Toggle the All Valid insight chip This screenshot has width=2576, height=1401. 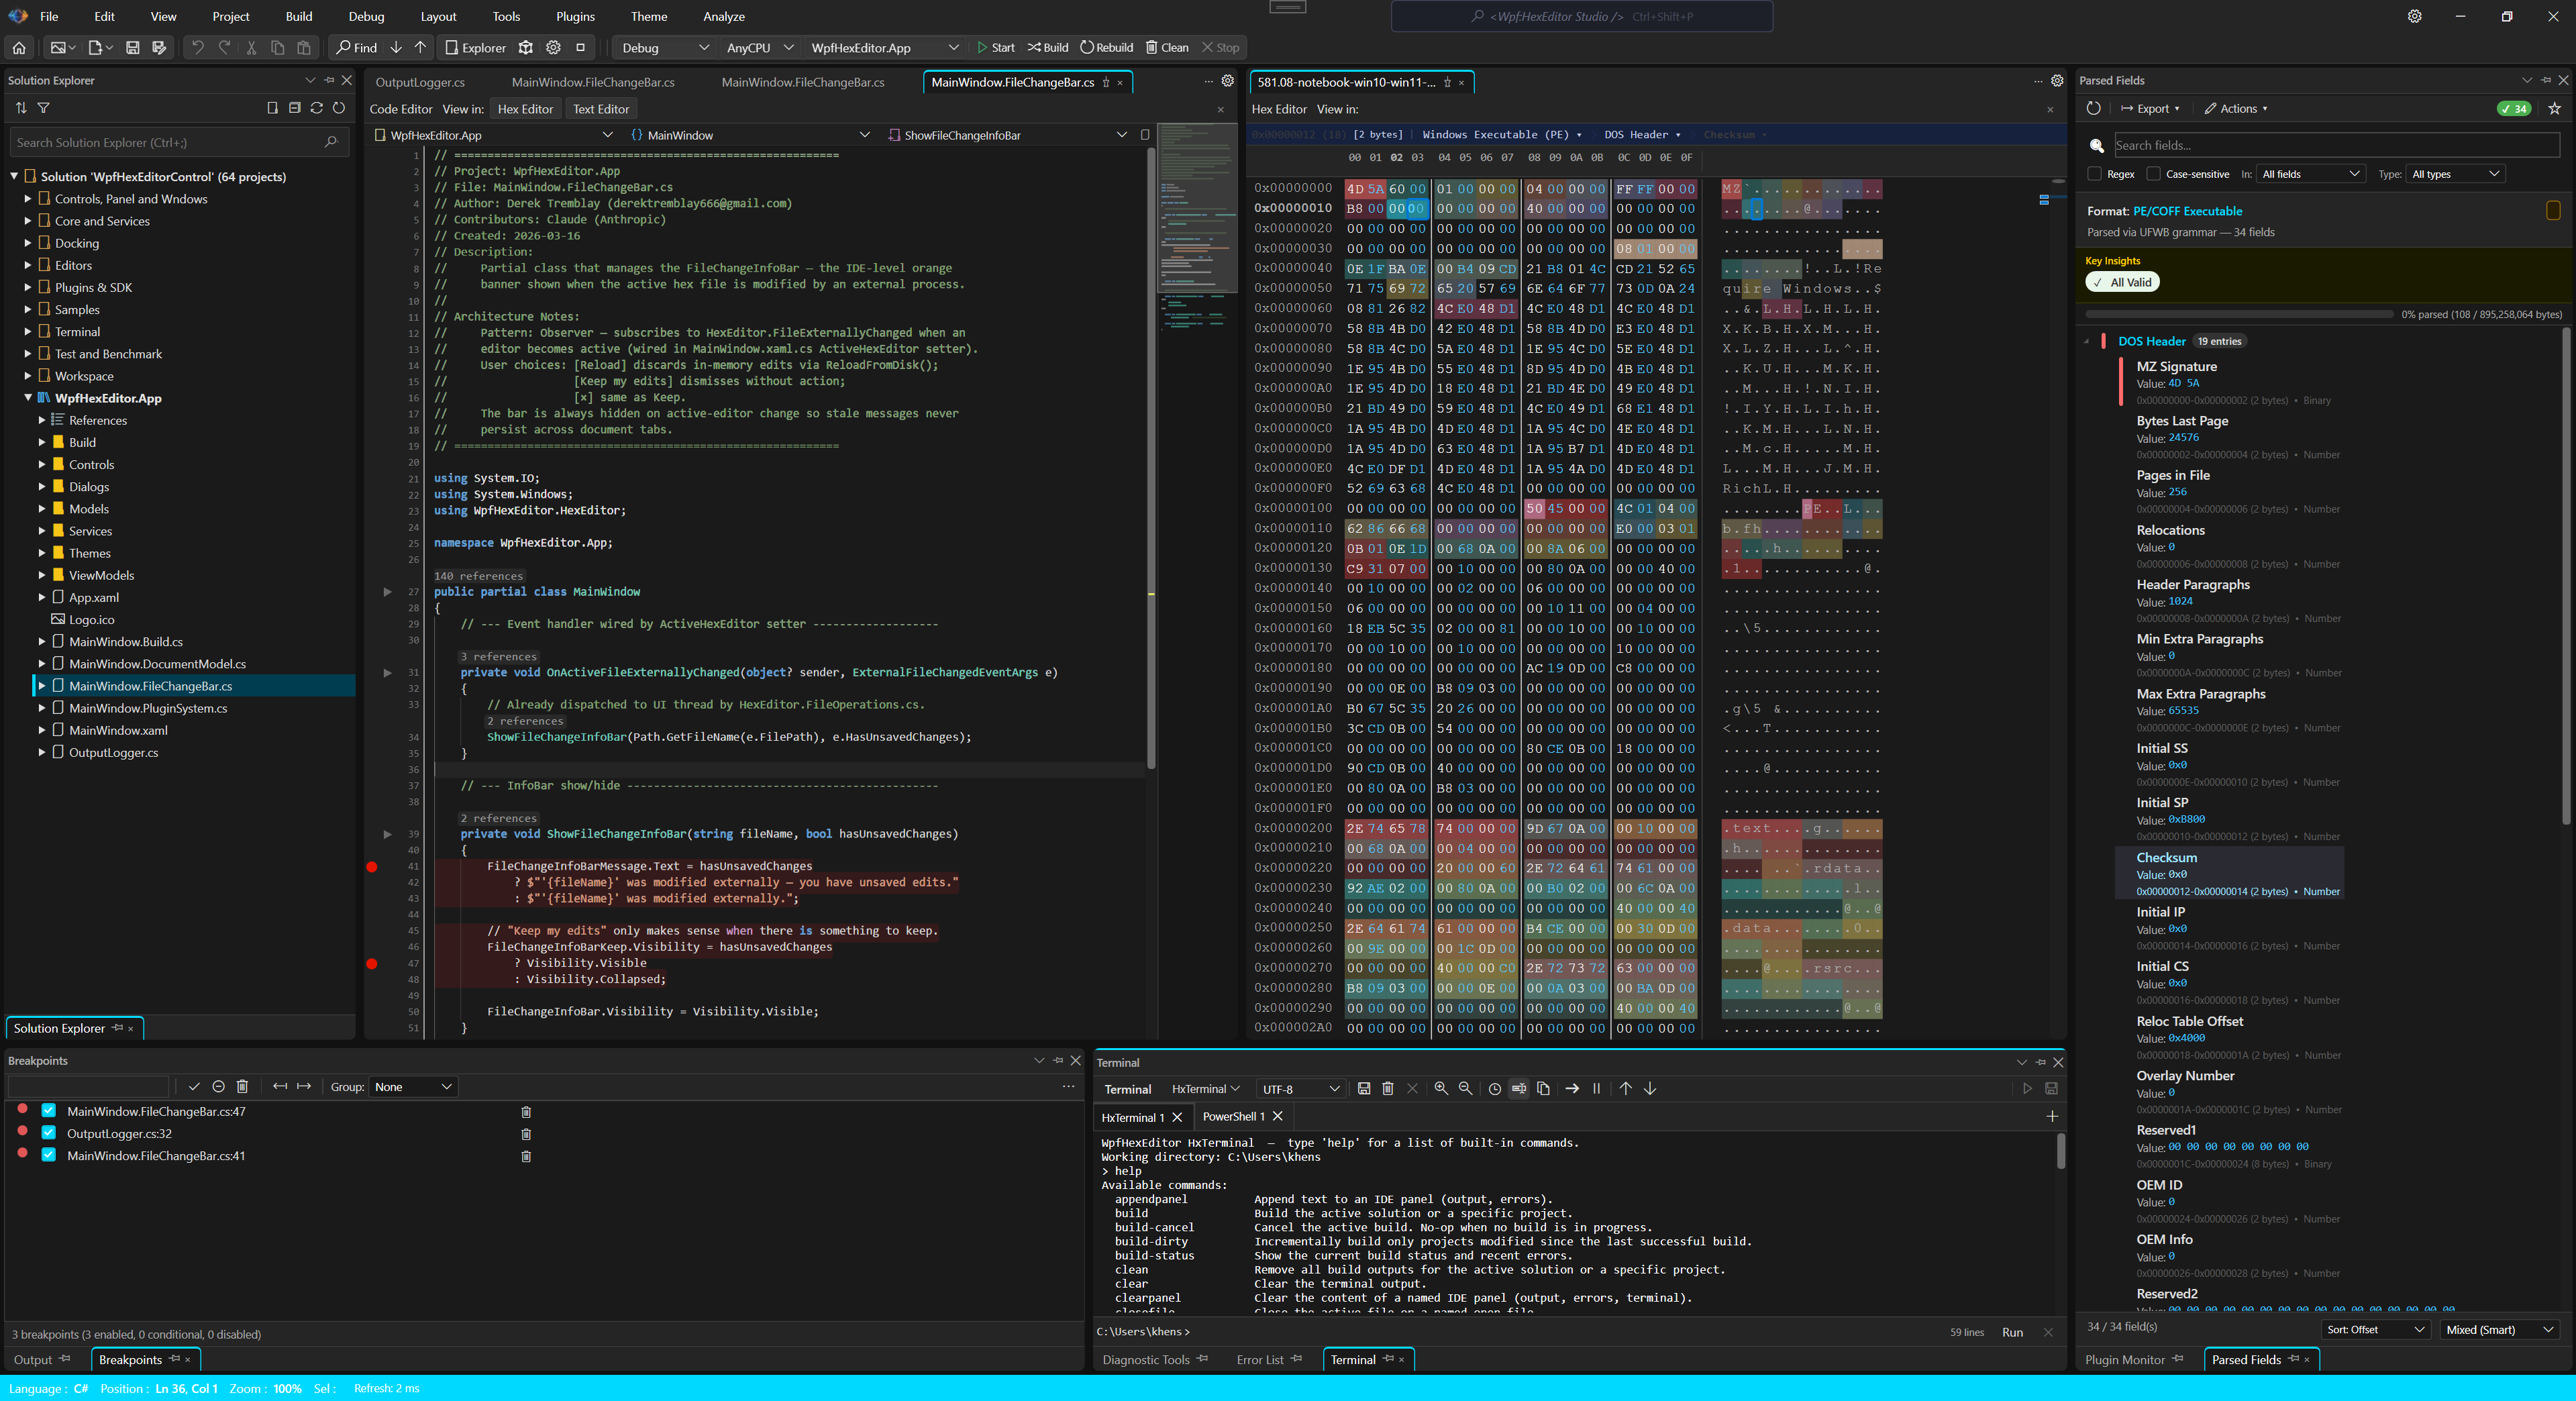tap(2122, 282)
